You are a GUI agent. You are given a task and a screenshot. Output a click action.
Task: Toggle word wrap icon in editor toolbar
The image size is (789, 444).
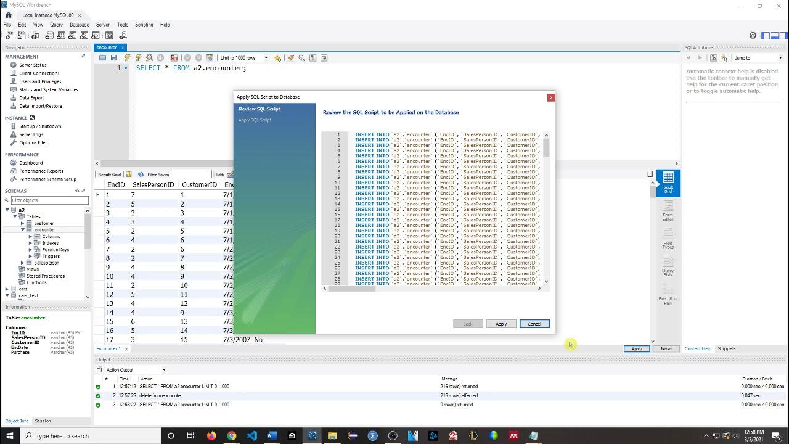click(324, 58)
